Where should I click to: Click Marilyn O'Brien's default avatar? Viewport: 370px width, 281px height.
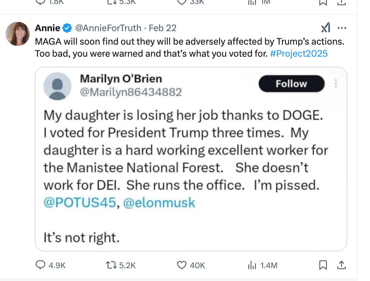click(57, 86)
